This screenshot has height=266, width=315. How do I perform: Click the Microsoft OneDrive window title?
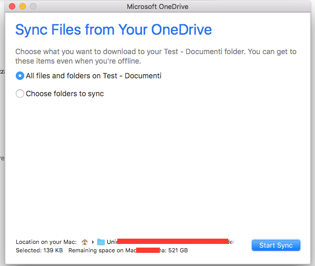coord(158,7)
